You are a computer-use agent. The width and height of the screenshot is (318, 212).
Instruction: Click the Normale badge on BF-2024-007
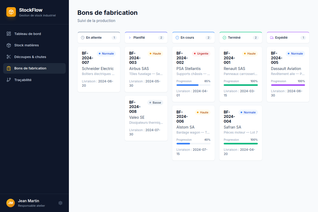pyautogui.click(x=106, y=54)
